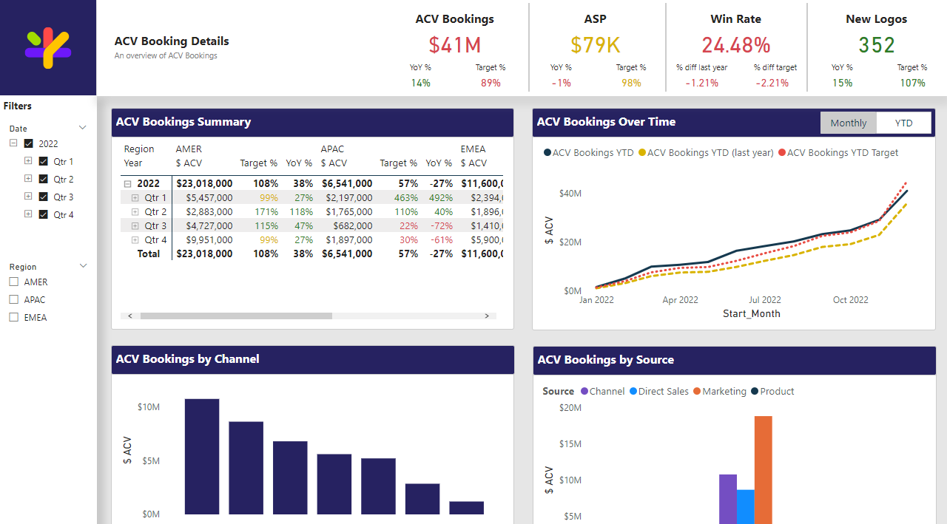The image size is (947, 524).
Task: Expand Qtr 4 in the Date filter
Action: (x=28, y=214)
